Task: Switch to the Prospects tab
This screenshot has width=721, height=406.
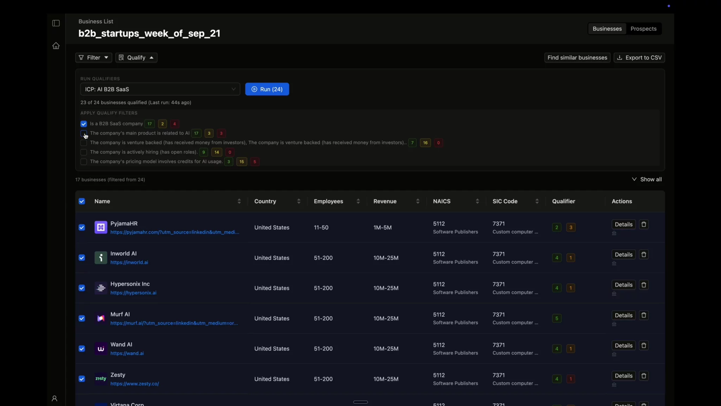Action: pyautogui.click(x=644, y=29)
